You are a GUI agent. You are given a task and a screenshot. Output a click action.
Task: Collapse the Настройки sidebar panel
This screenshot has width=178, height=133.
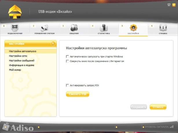[53, 44]
